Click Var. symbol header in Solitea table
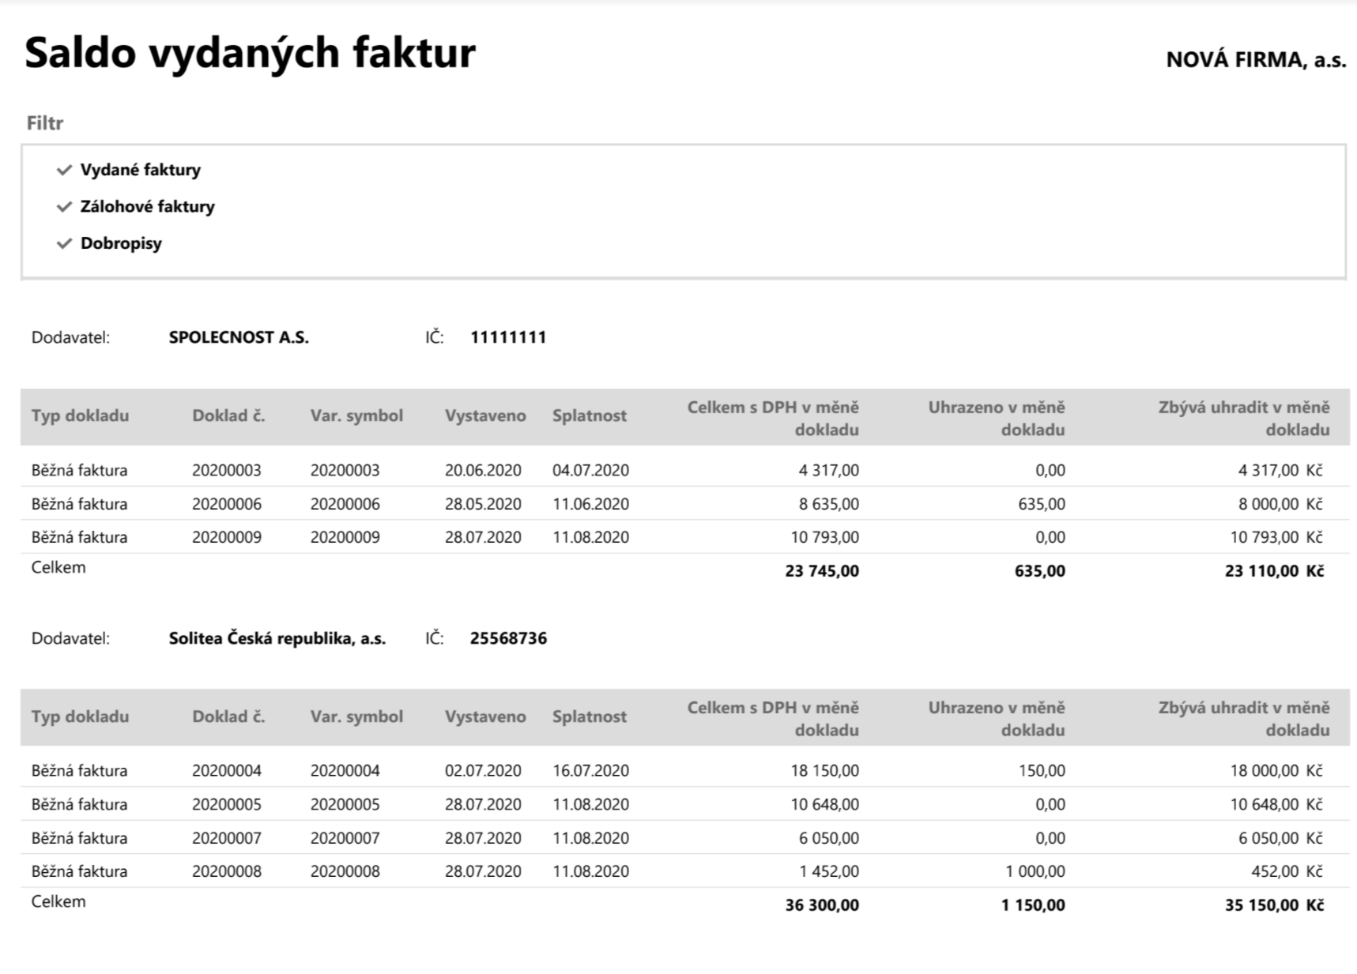The width and height of the screenshot is (1357, 974). [356, 716]
